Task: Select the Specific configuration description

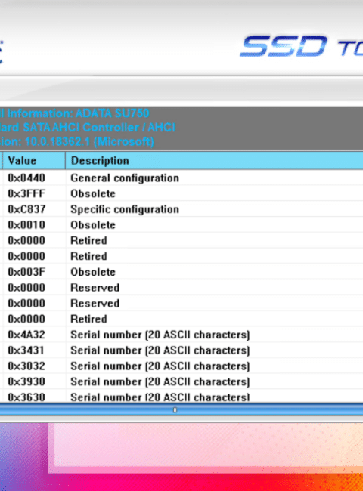Action: click(125, 209)
